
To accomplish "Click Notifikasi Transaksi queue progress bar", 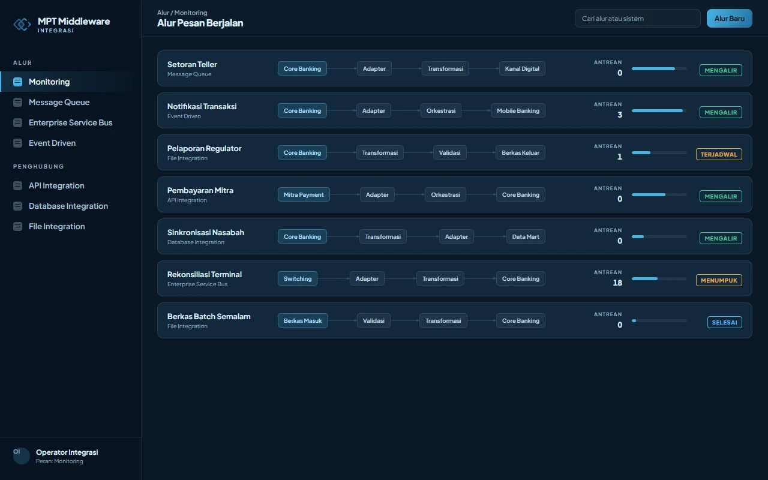I will 659,110.
